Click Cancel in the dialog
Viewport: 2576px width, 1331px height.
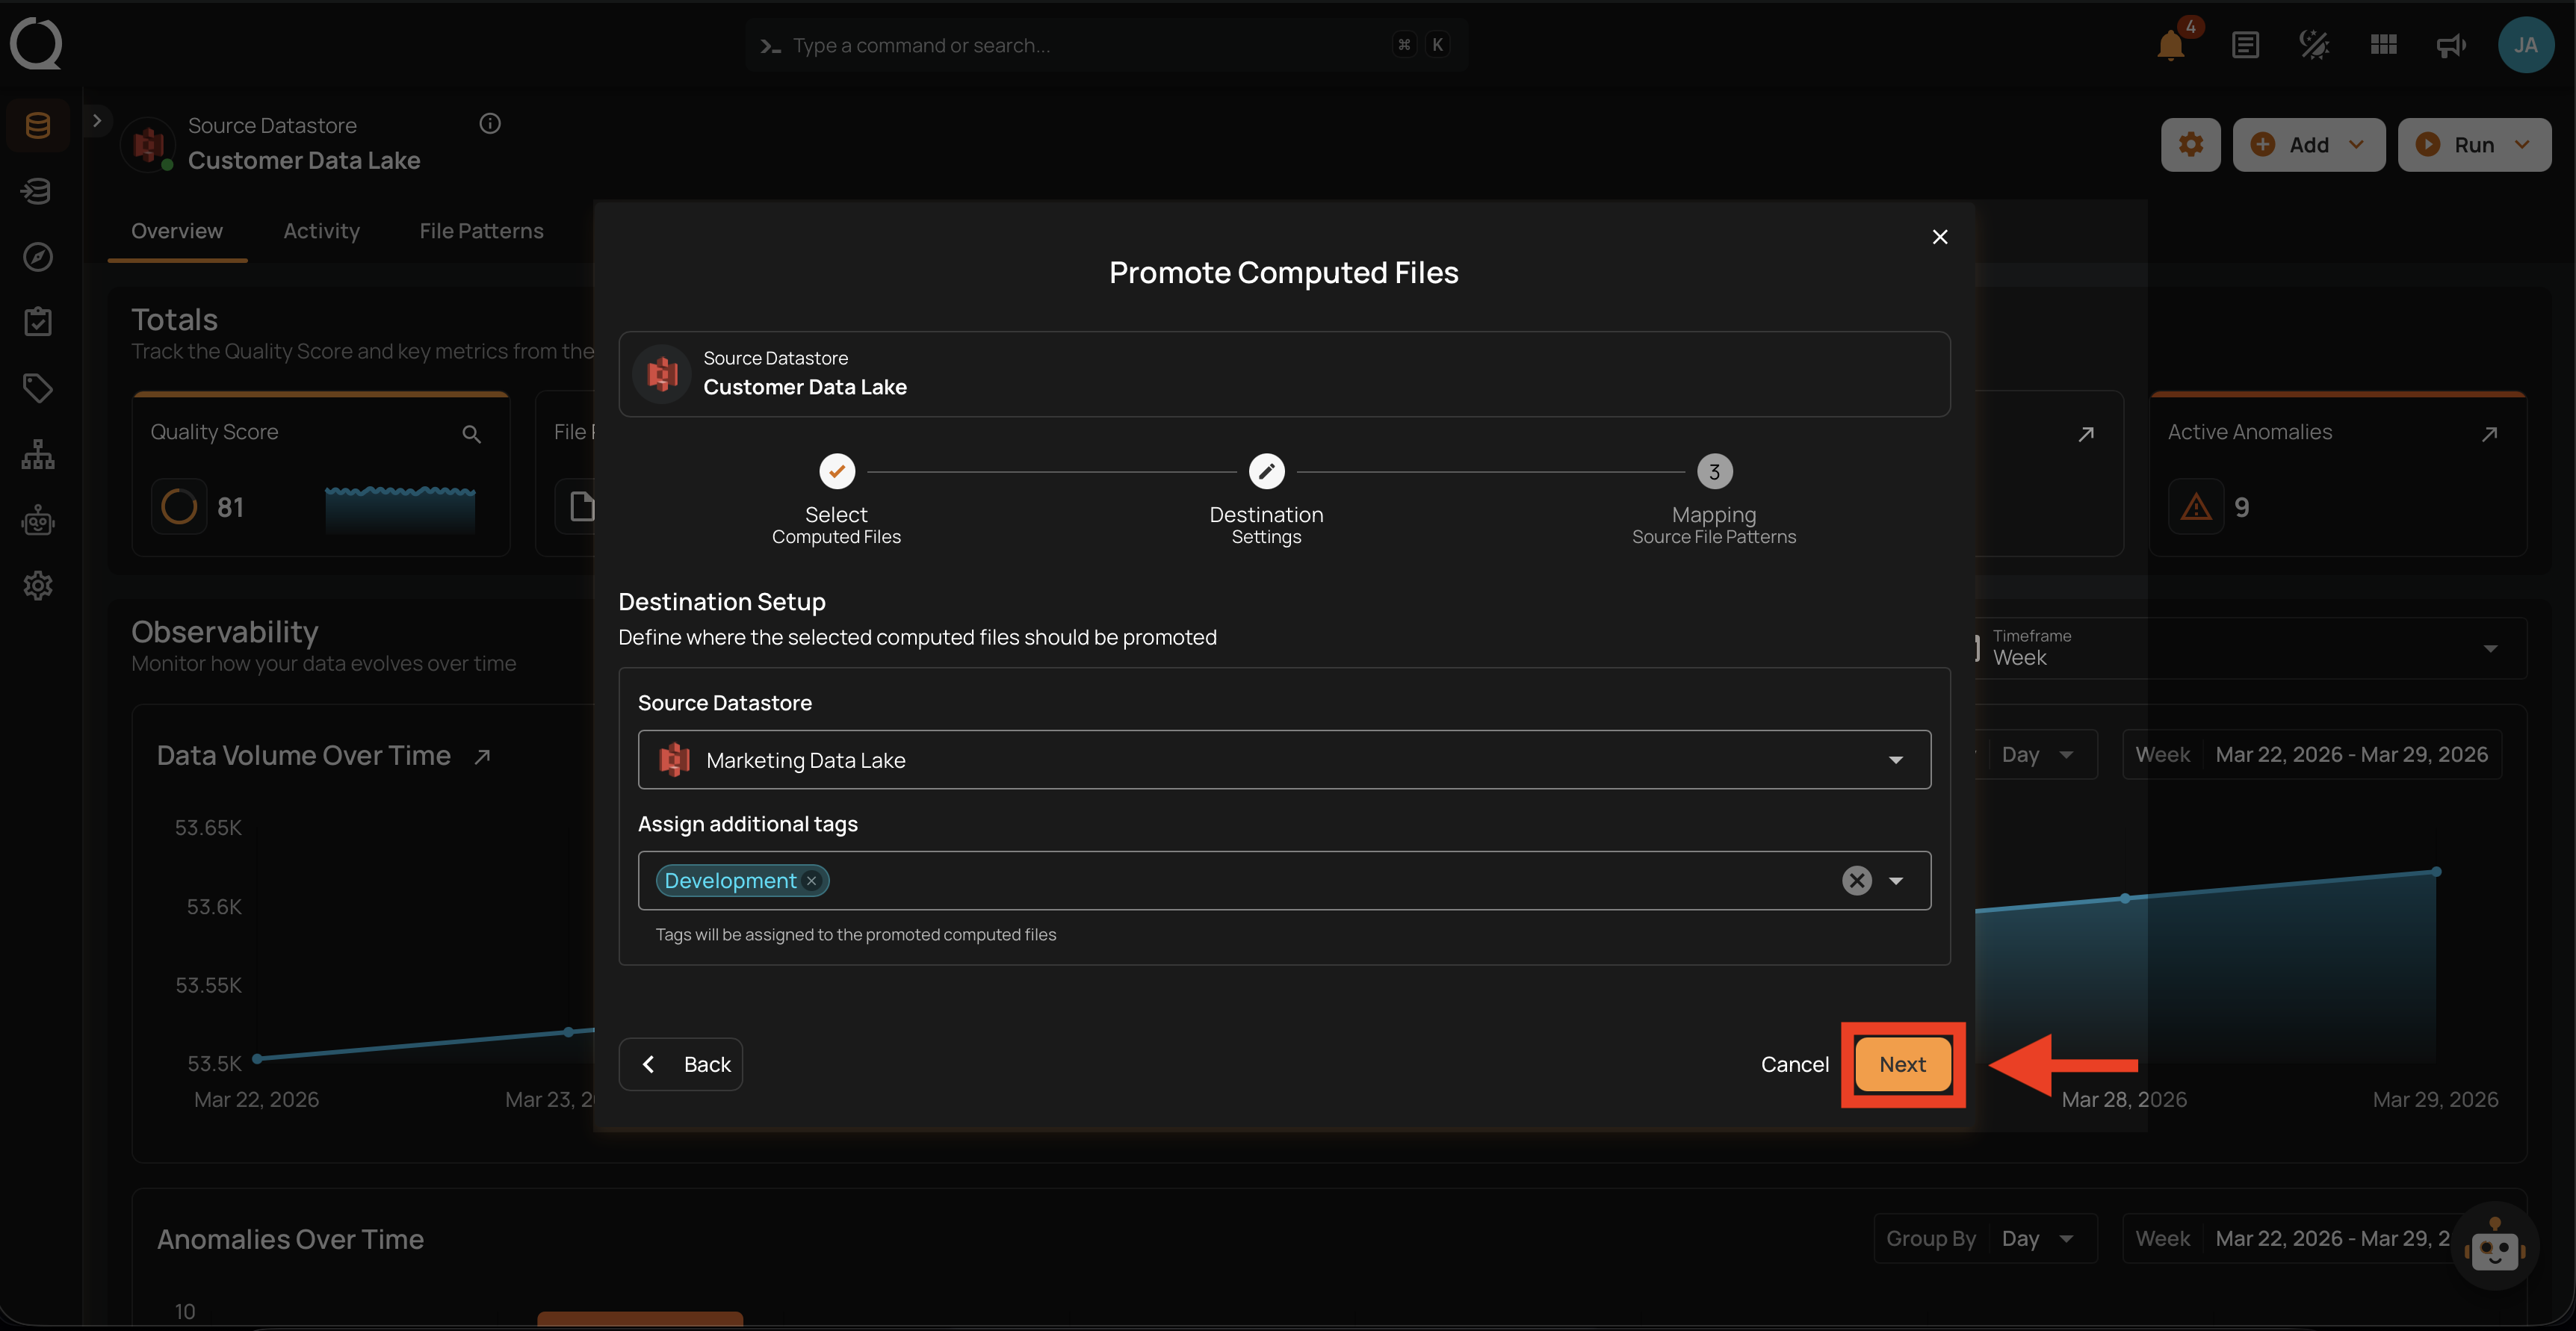pos(1794,1064)
